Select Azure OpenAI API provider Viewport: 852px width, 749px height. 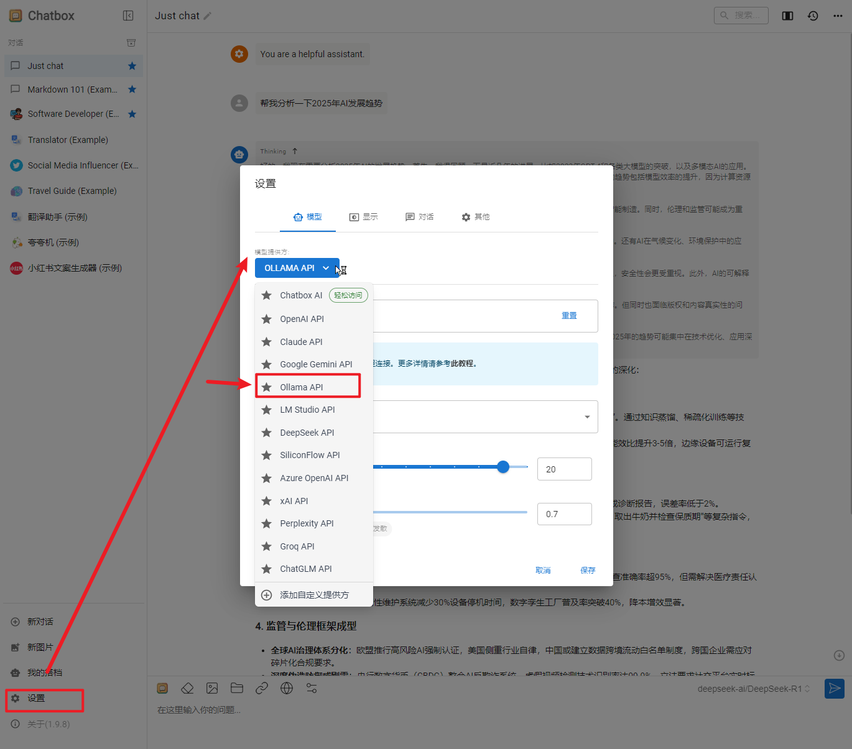point(314,478)
